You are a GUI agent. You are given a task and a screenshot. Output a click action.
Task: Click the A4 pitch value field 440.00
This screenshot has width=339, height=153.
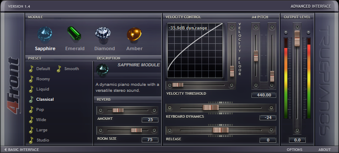(264, 95)
